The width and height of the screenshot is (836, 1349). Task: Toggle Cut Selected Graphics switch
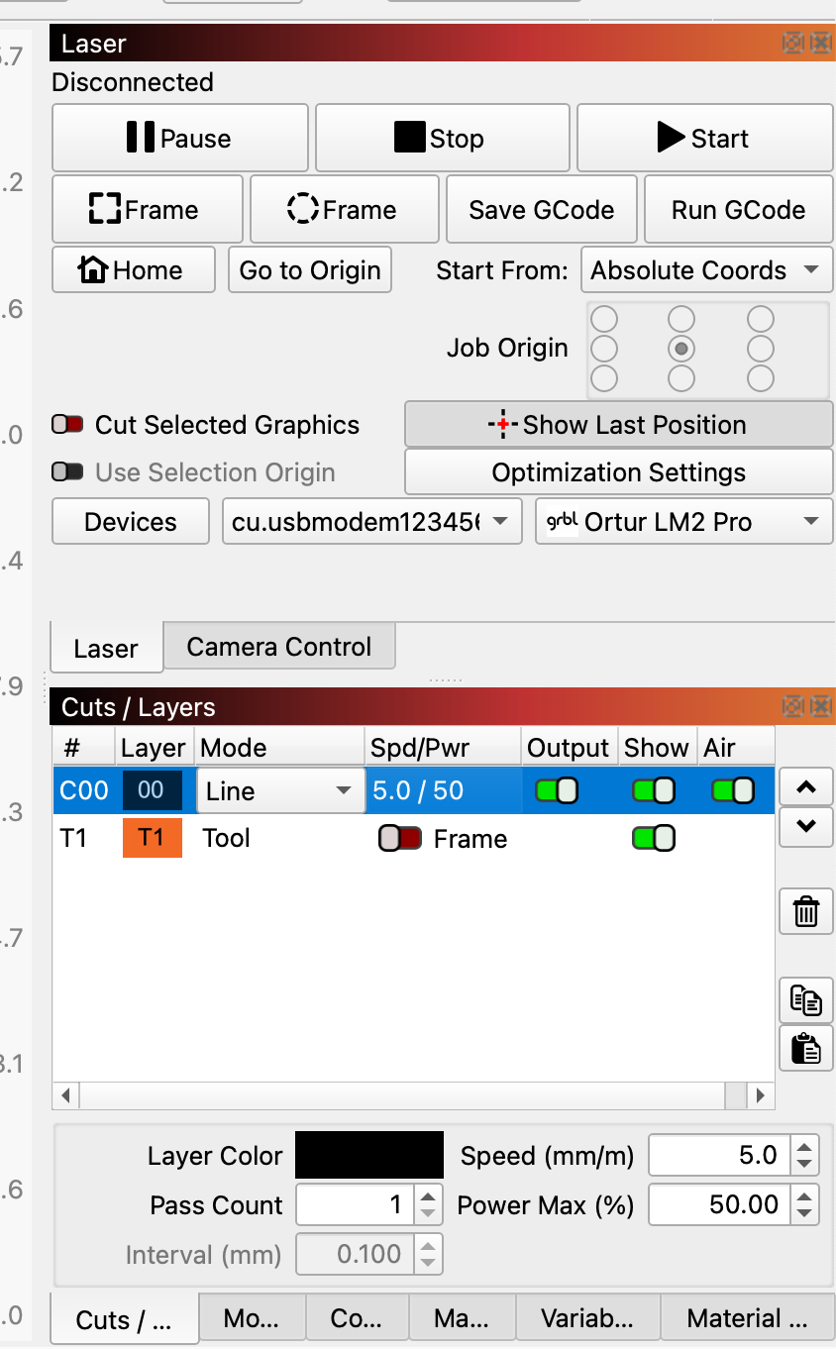(68, 425)
